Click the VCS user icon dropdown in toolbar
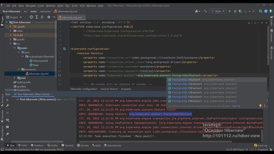Screen dimensions: 274x154 [197, 11]
